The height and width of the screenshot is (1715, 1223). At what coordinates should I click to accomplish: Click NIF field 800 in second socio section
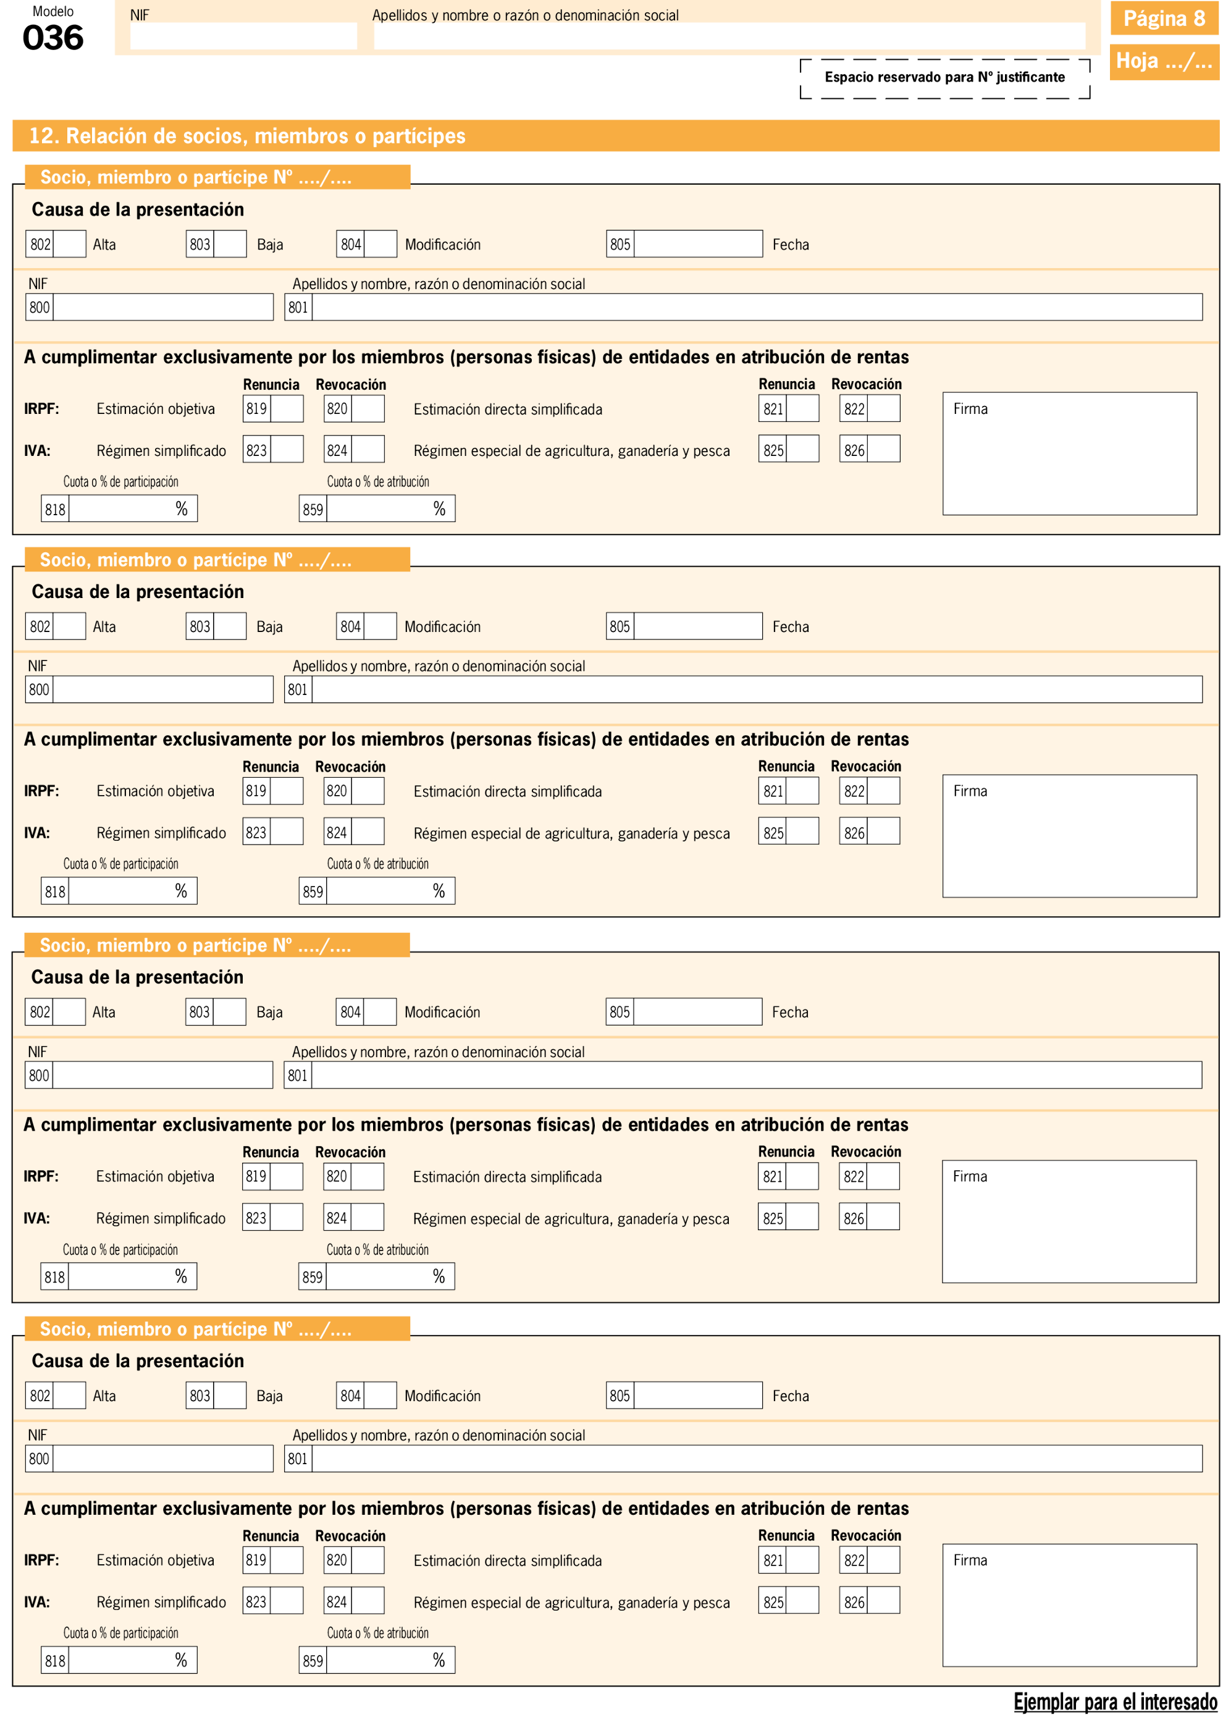point(162,690)
